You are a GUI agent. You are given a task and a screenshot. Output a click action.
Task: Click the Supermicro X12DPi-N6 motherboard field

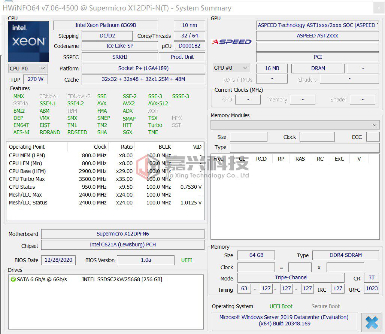(x=123, y=234)
